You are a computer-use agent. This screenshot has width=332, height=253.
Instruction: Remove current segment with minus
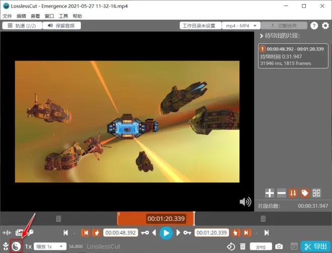[281, 193]
